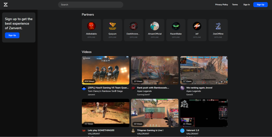Click channel name zanvent under first video

(91, 95)
